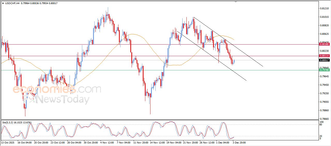Click the 14 Nov 12:00 time label
331x146 pixels.
(157, 142)
